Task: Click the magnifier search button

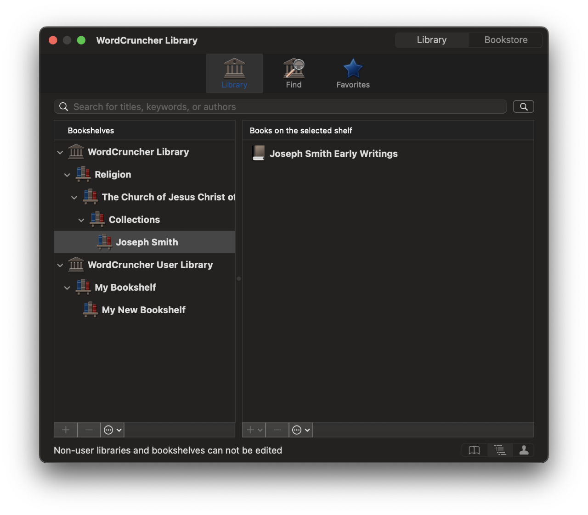Action: pos(523,107)
